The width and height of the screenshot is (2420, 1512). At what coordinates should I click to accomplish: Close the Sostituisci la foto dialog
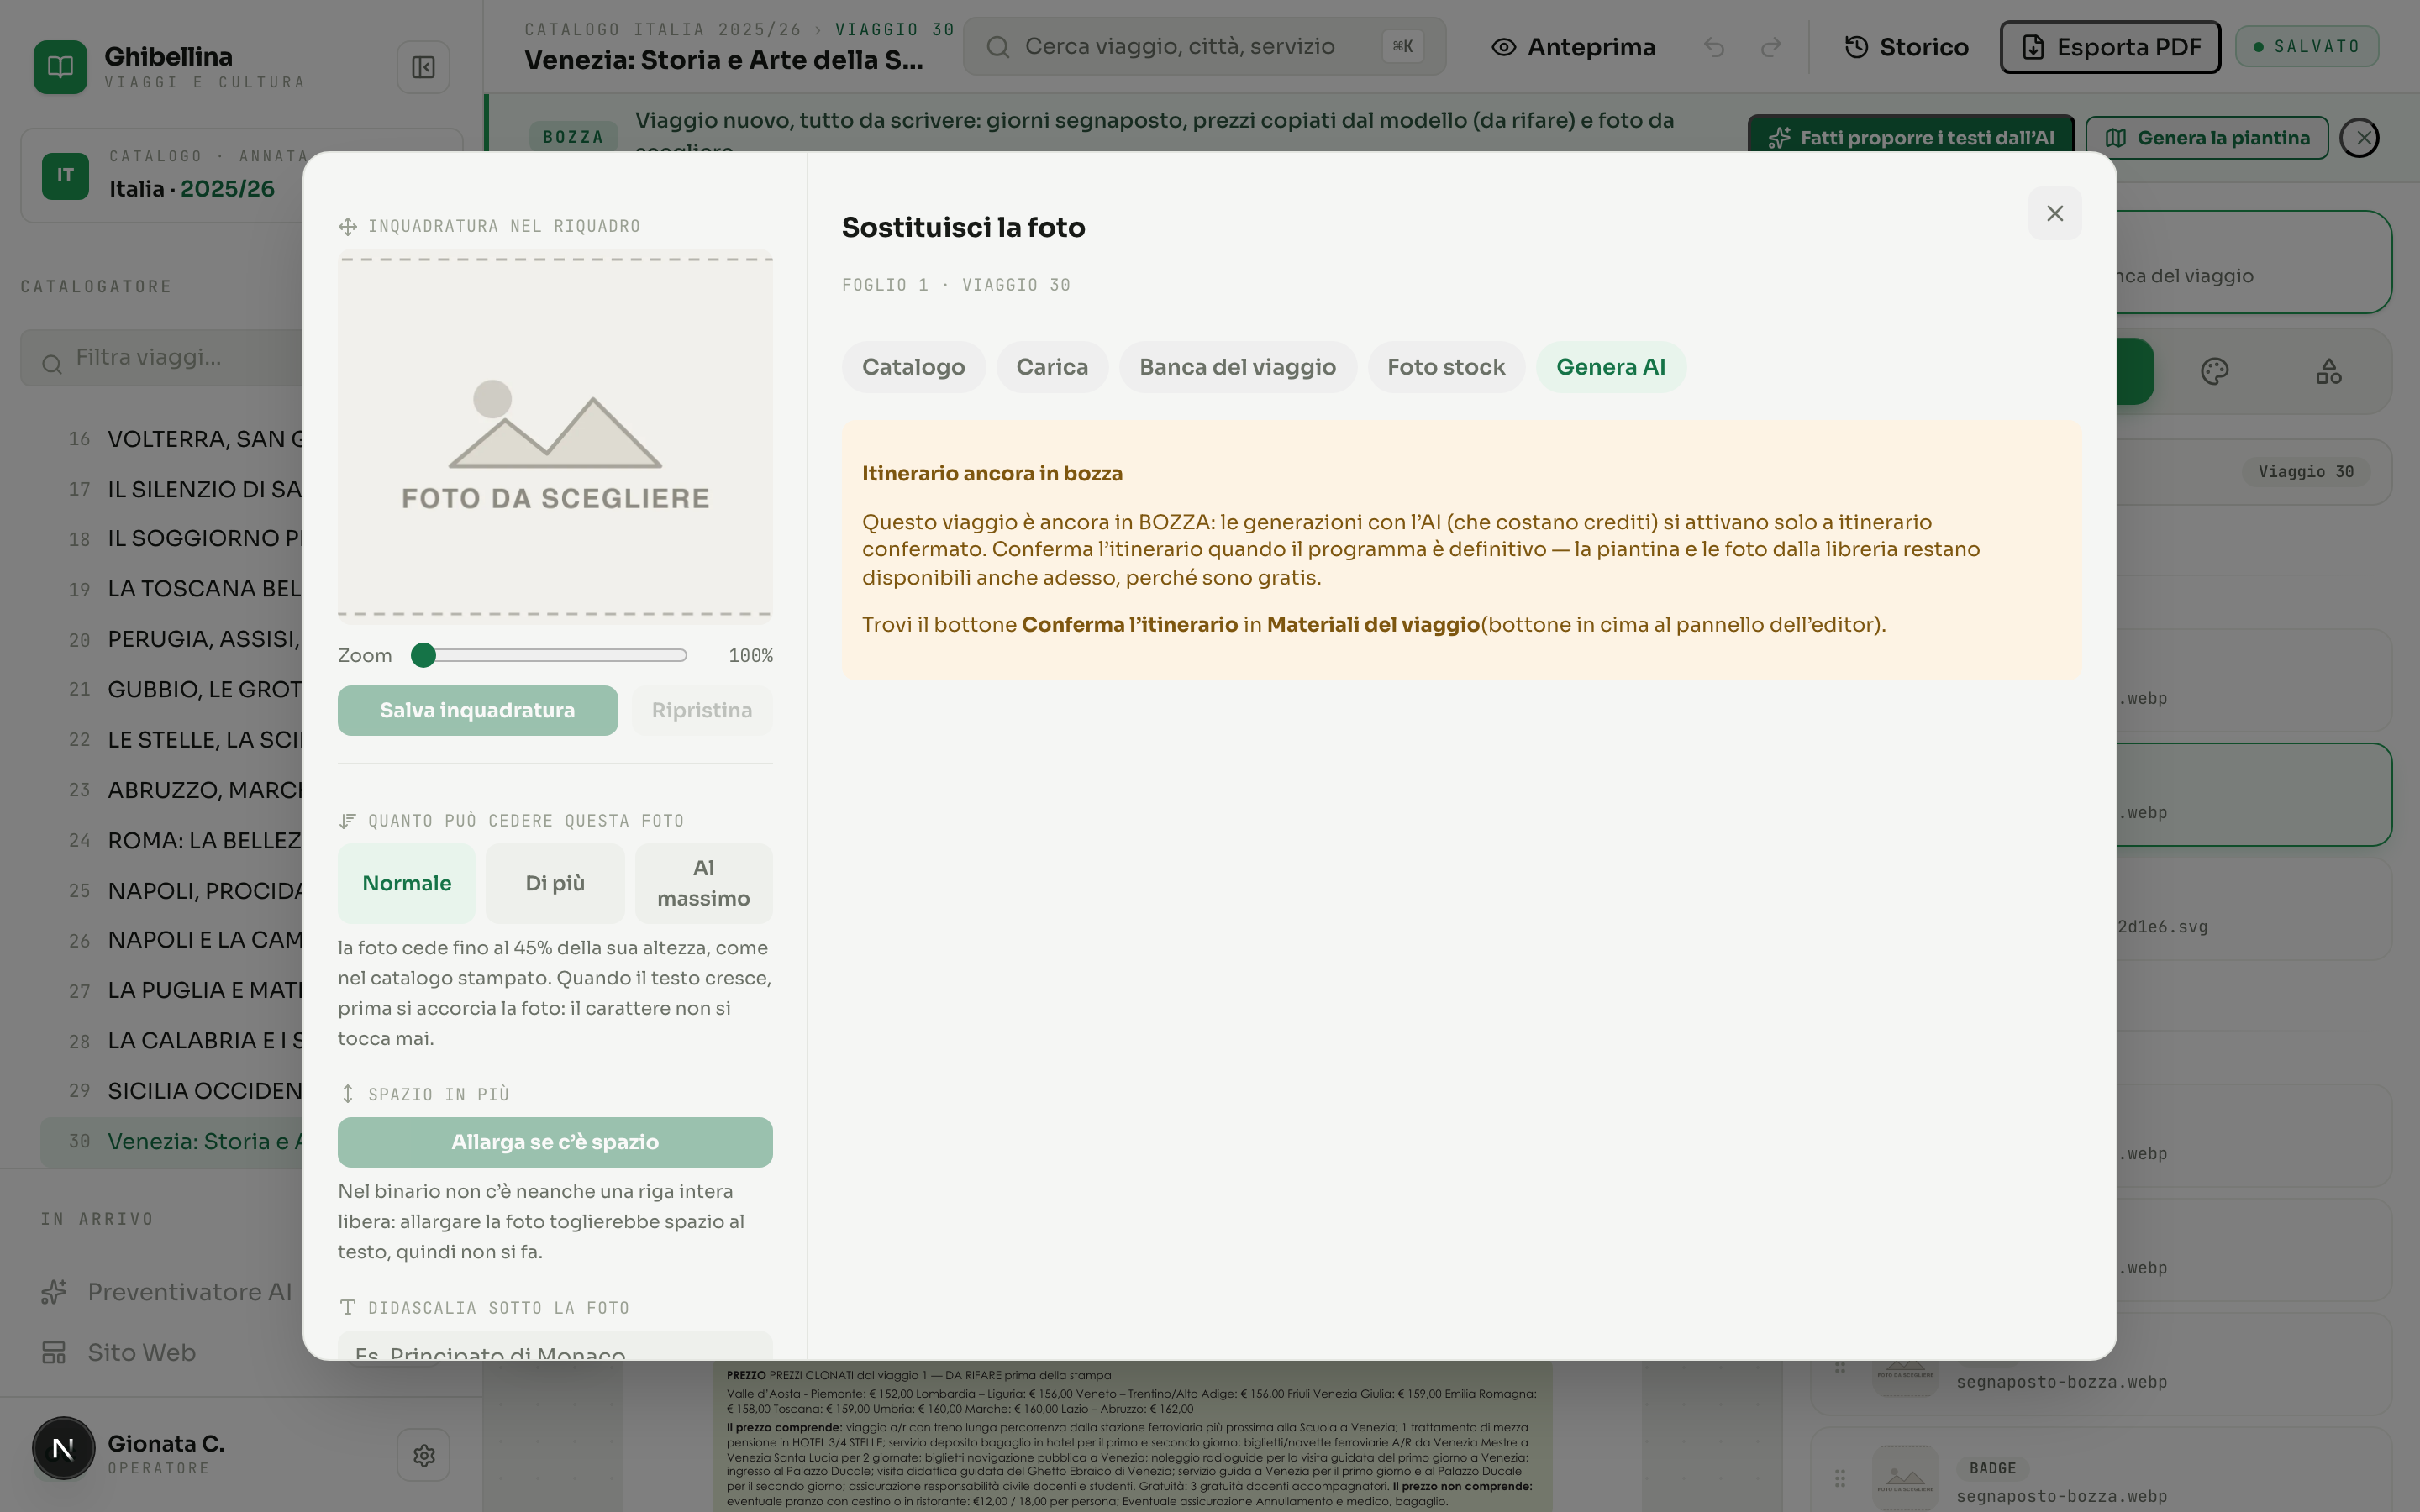point(2055,213)
